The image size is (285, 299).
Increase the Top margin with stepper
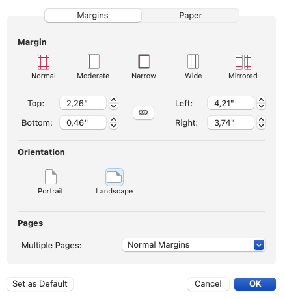tap(113, 100)
